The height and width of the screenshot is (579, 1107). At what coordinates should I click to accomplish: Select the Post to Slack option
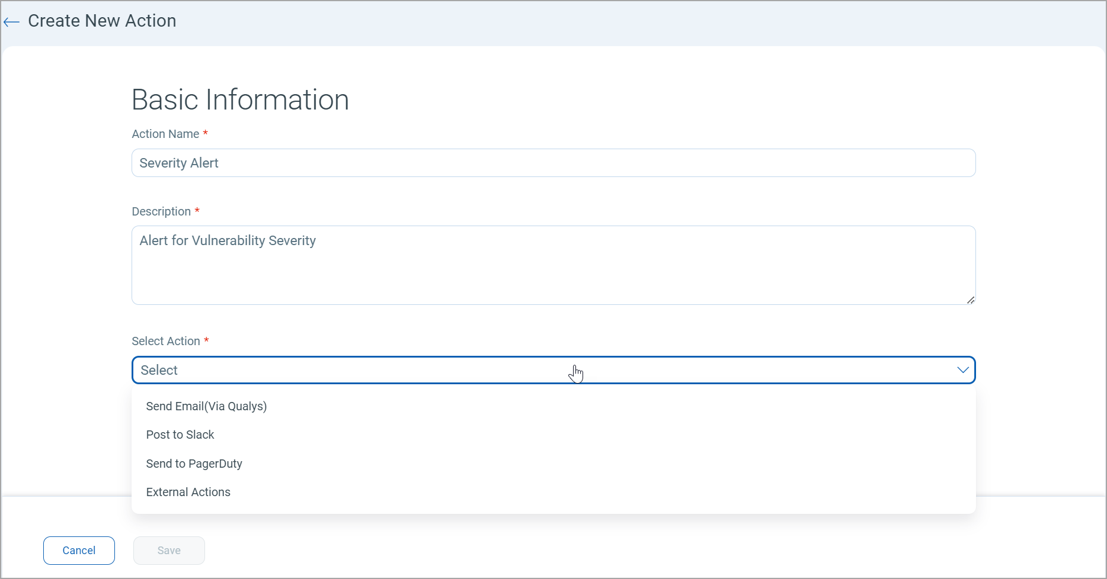pyautogui.click(x=180, y=435)
